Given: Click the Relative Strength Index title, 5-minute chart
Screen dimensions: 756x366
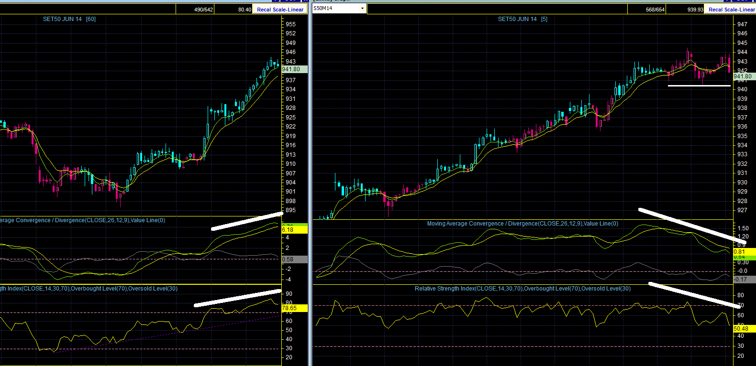Looking at the screenshot, I should [523, 289].
